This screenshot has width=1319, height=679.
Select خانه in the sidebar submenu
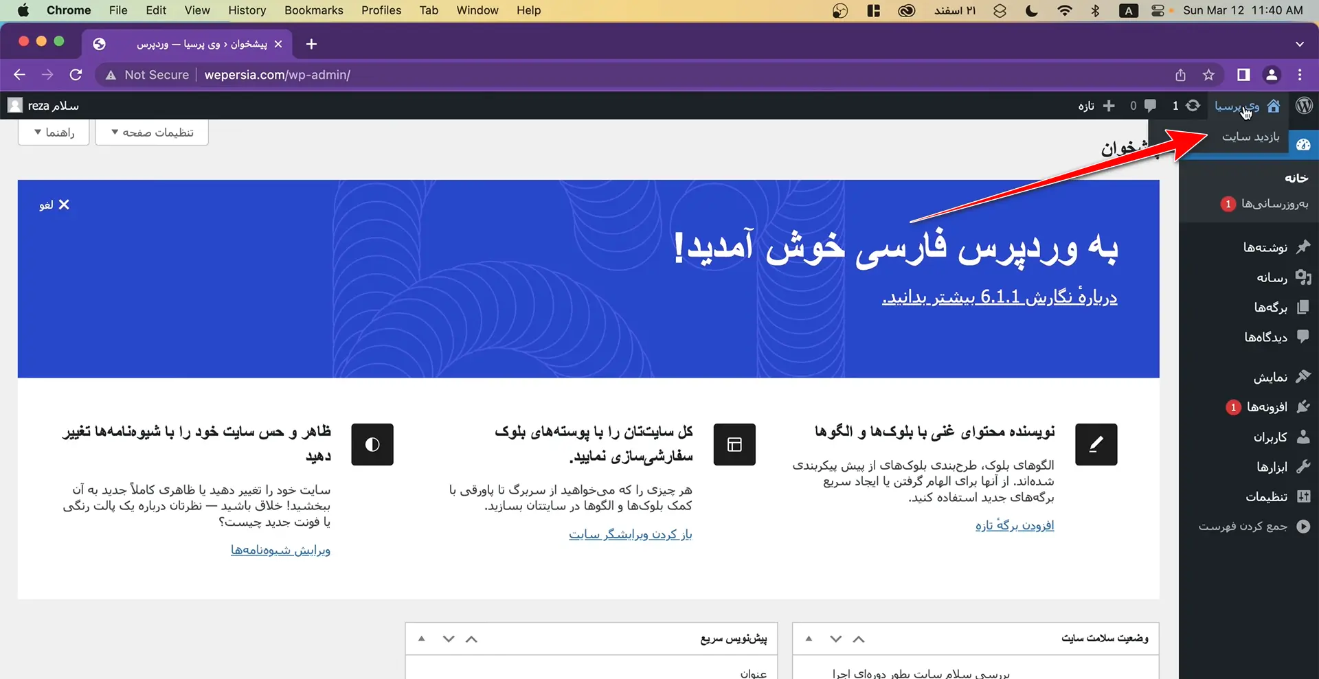pyautogui.click(x=1296, y=178)
